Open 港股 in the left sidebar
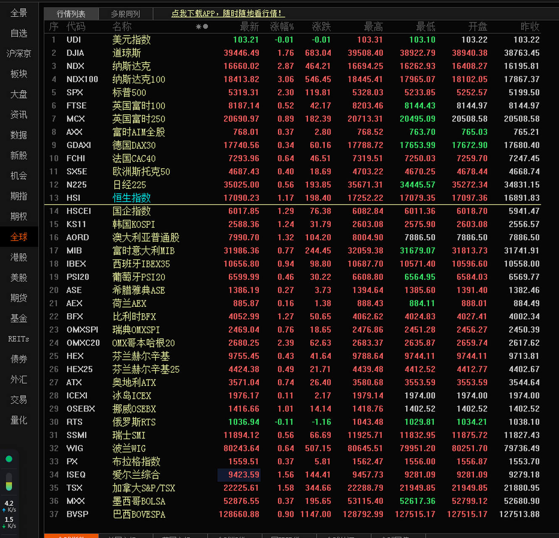The image size is (559, 538). pos(19,257)
